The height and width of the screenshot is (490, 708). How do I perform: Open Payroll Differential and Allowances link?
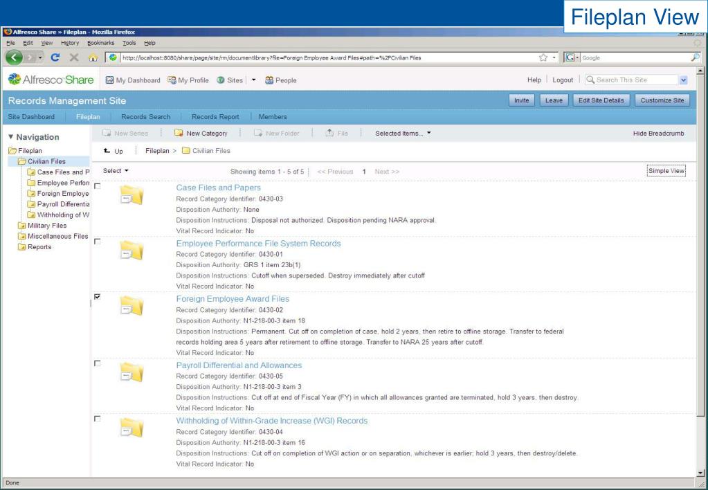click(239, 365)
